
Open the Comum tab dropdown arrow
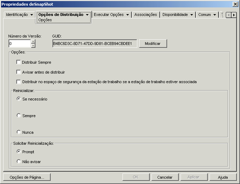pyautogui.click(x=215, y=15)
